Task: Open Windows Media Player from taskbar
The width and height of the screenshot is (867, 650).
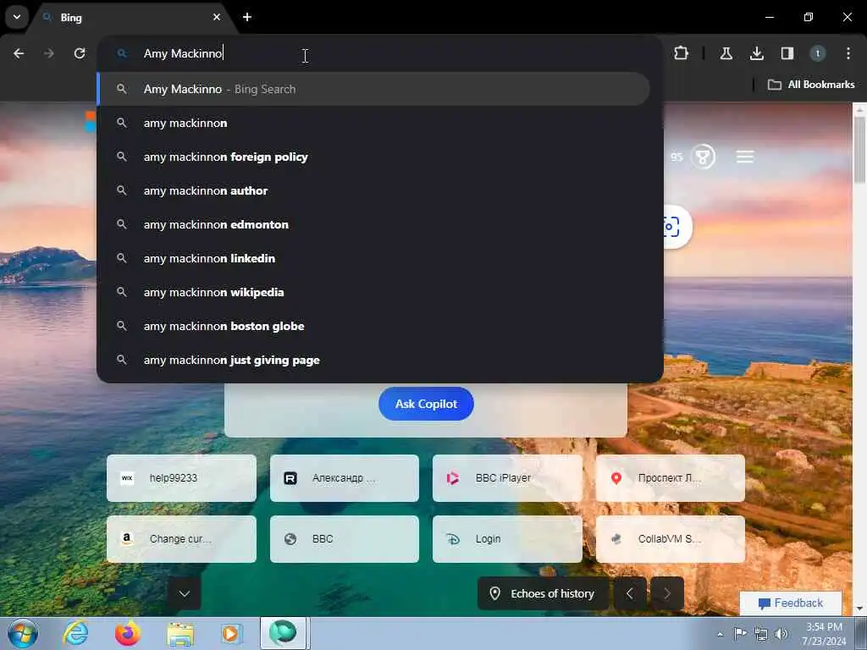Action: 231,633
